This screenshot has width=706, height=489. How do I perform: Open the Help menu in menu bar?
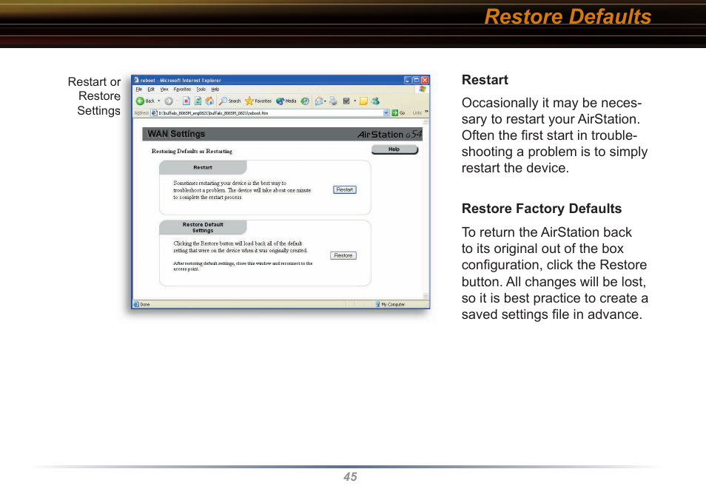(215, 90)
